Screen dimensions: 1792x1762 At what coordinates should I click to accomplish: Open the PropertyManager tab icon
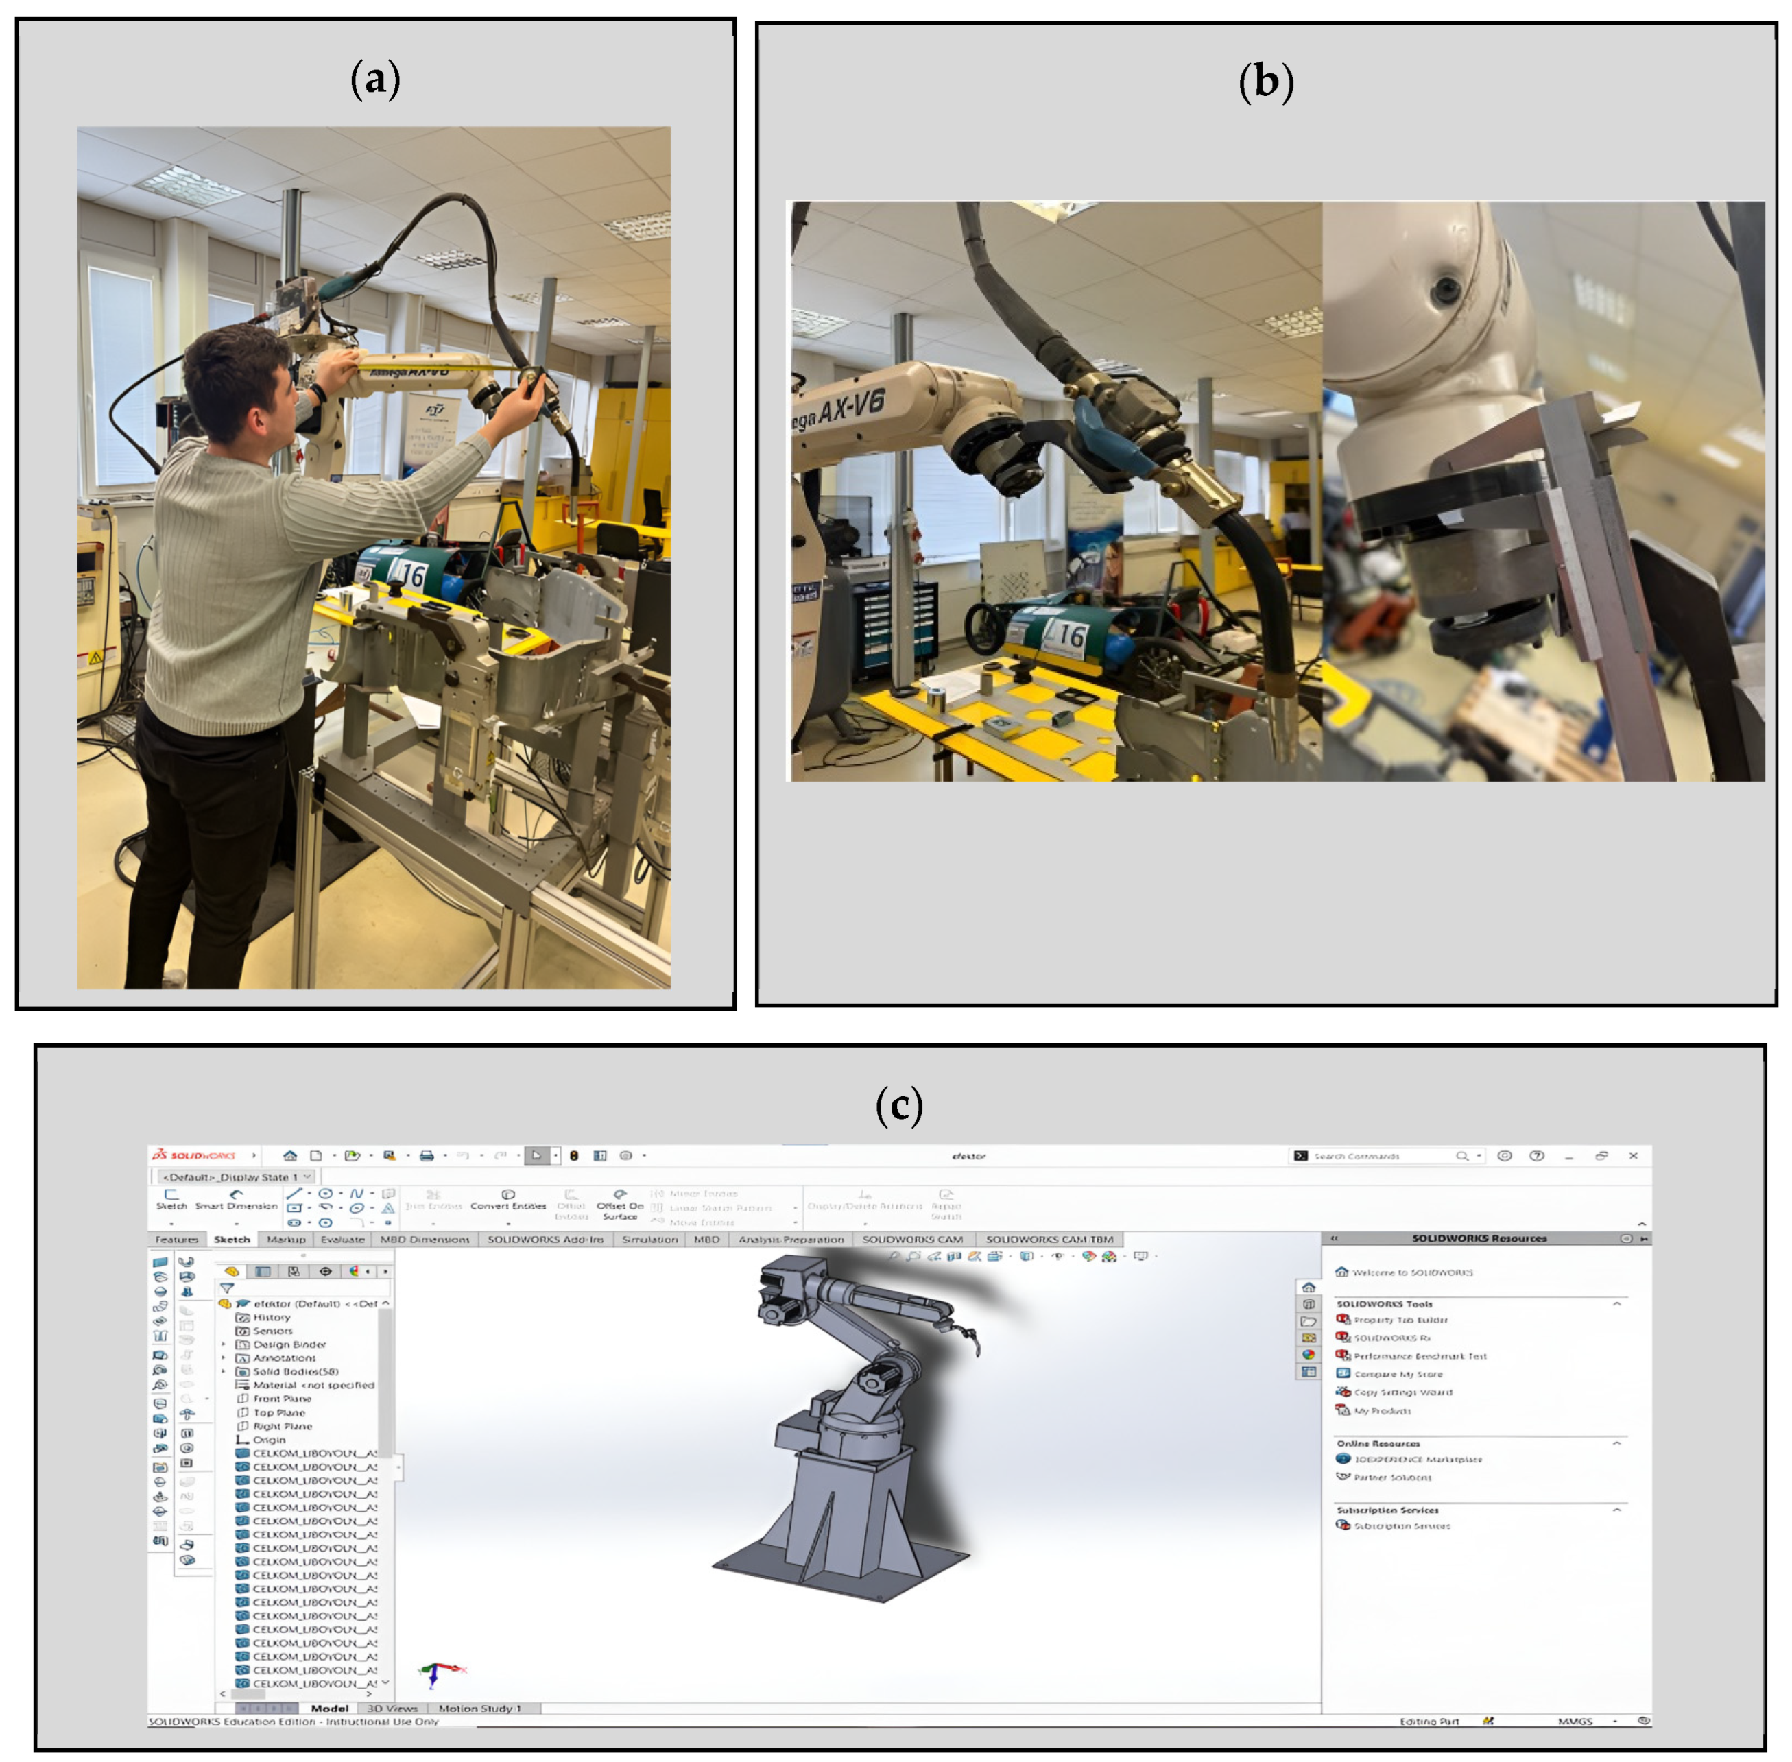pos(263,1270)
